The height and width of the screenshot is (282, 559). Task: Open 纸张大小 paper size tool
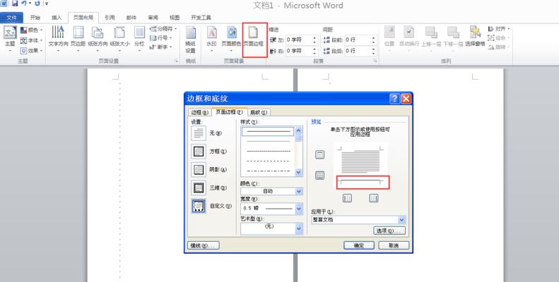pos(119,39)
